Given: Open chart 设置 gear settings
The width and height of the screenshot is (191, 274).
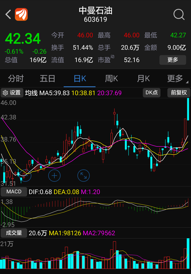Looking at the screenshot, I should pos(12,93).
